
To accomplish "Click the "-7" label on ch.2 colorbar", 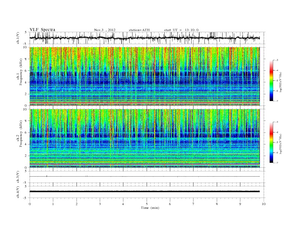I will point(276,163).
